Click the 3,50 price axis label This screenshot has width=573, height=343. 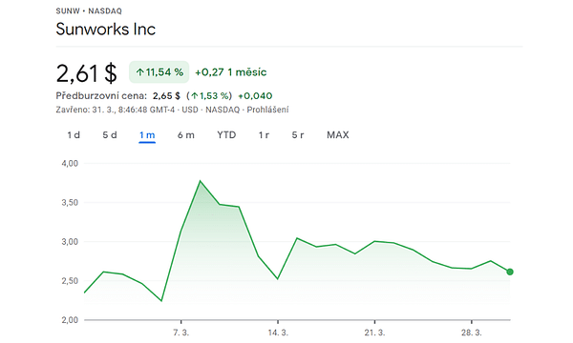[x=70, y=203]
